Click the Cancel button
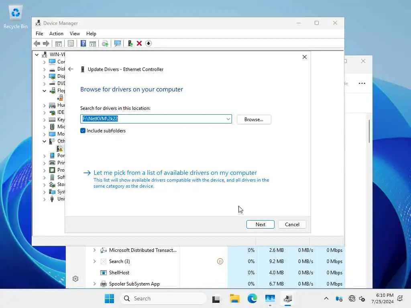 (x=292, y=225)
